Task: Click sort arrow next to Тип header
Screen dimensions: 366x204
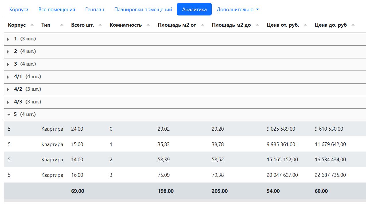Action: click(62, 25)
